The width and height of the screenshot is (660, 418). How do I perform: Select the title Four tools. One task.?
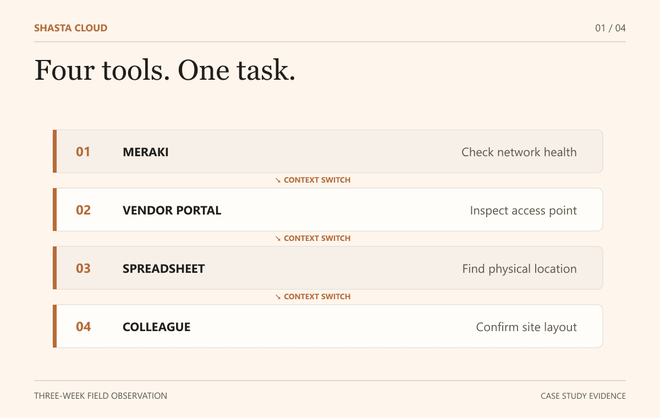point(165,70)
